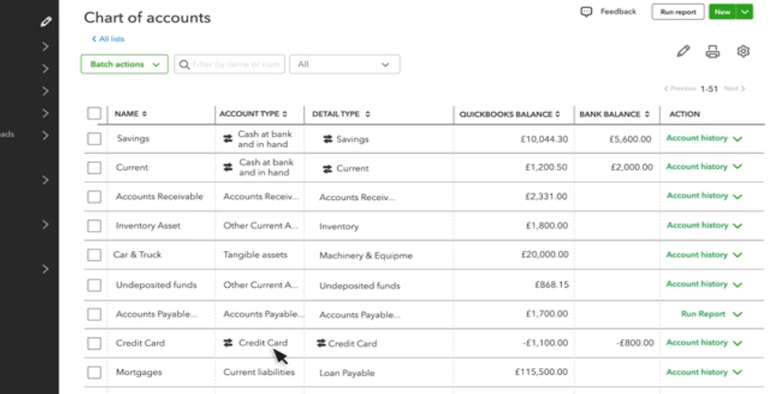
Task: Tick the Inventory Asset checkbox
Action: (x=94, y=226)
